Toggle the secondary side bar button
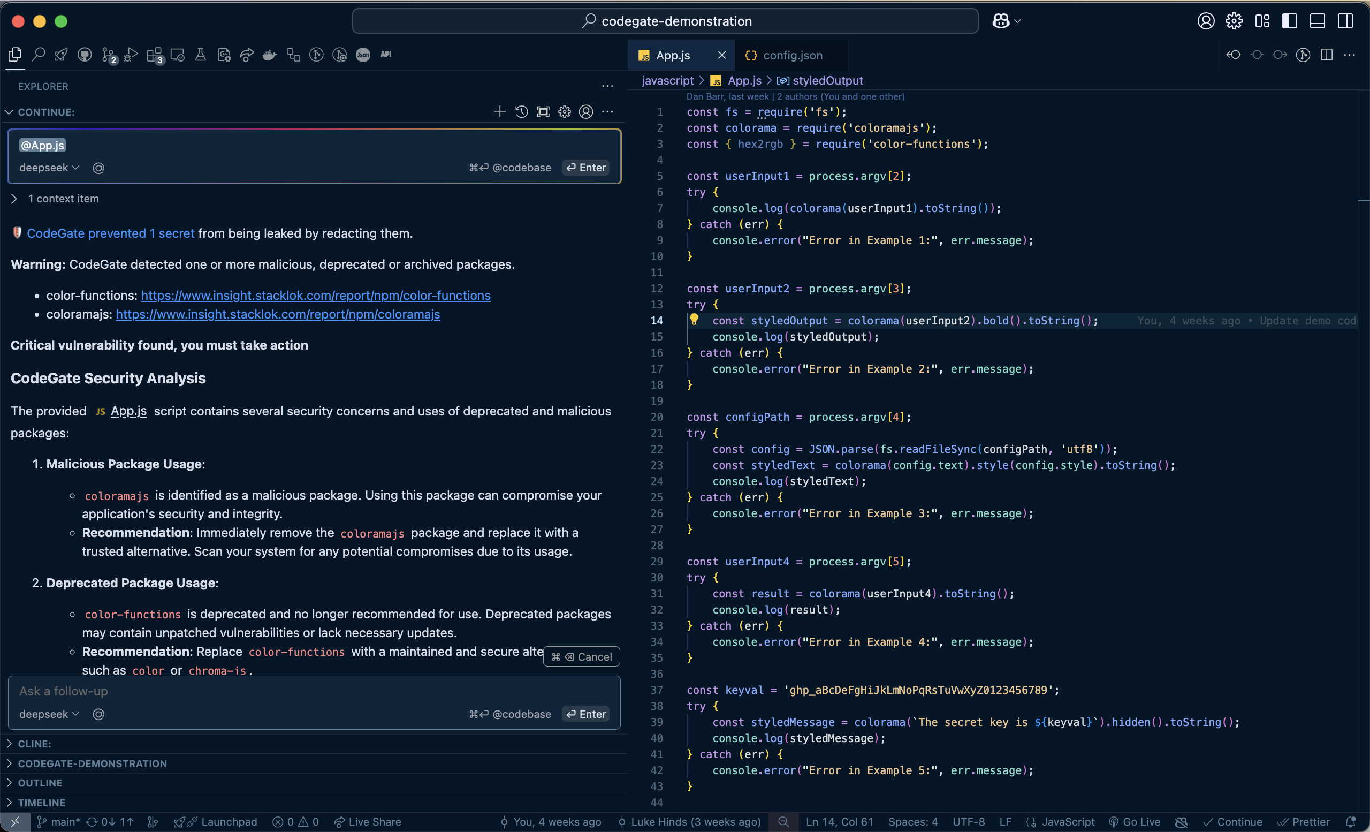The image size is (1370, 832). tap(1345, 21)
